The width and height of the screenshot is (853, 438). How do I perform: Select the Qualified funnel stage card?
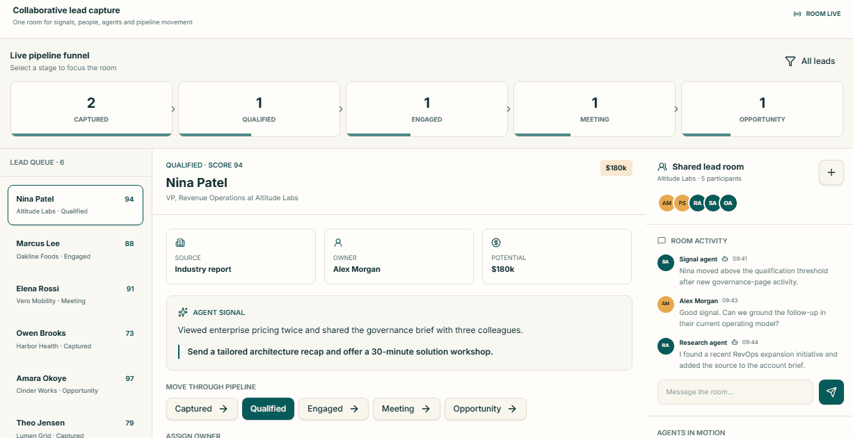[259, 108]
